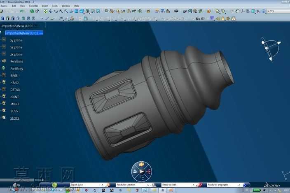Click the Undo green arrow icon
This screenshot has width=290, height=193.
22,11
